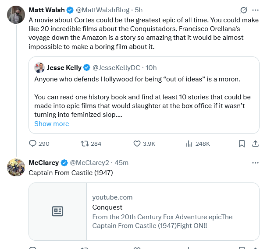This screenshot has width=267, height=249.
Task: Open Jesse Kelly's small avatar
Action: tap(39, 67)
